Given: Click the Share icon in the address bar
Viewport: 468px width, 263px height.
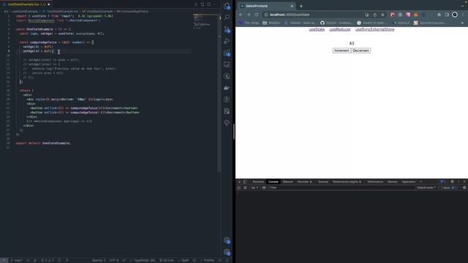Looking at the screenshot, I should (375, 15).
